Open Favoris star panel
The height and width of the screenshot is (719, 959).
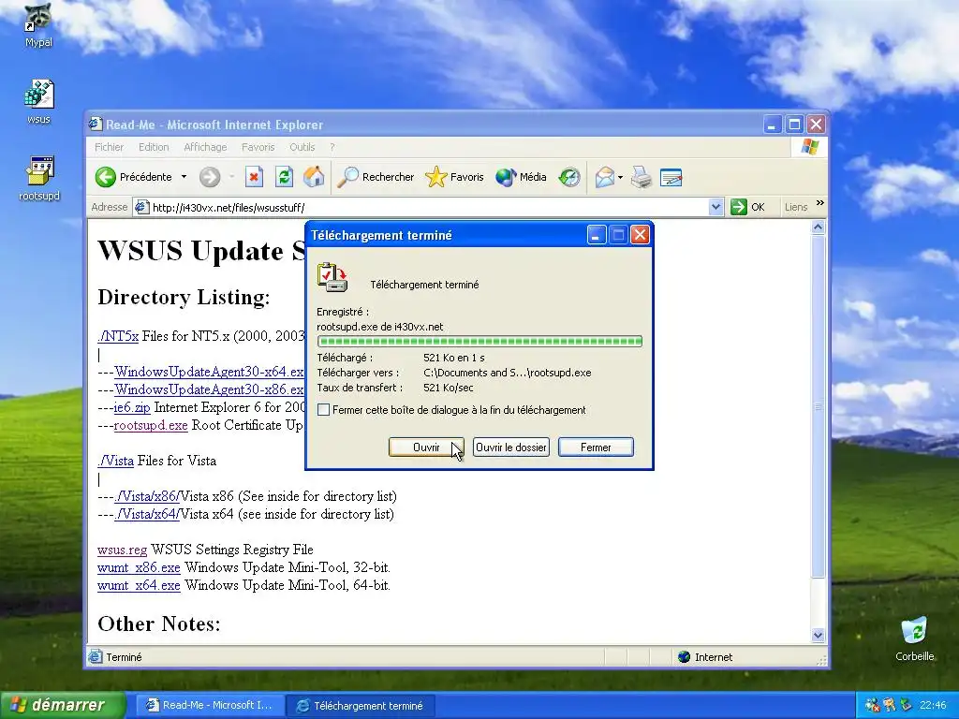point(454,177)
